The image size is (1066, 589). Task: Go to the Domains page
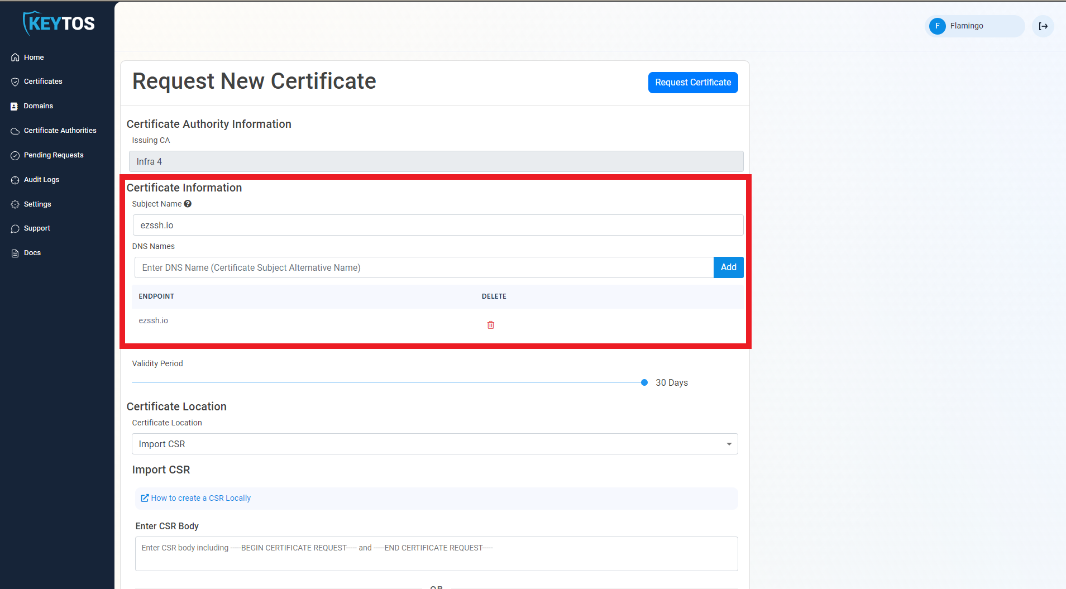point(38,106)
